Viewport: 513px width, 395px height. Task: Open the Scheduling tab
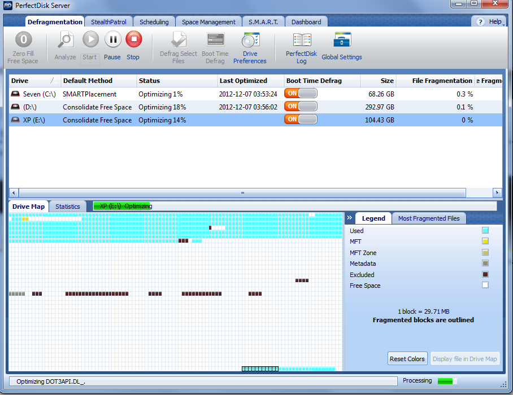click(154, 22)
